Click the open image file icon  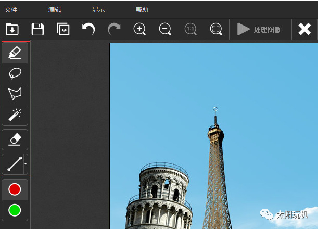click(12, 29)
